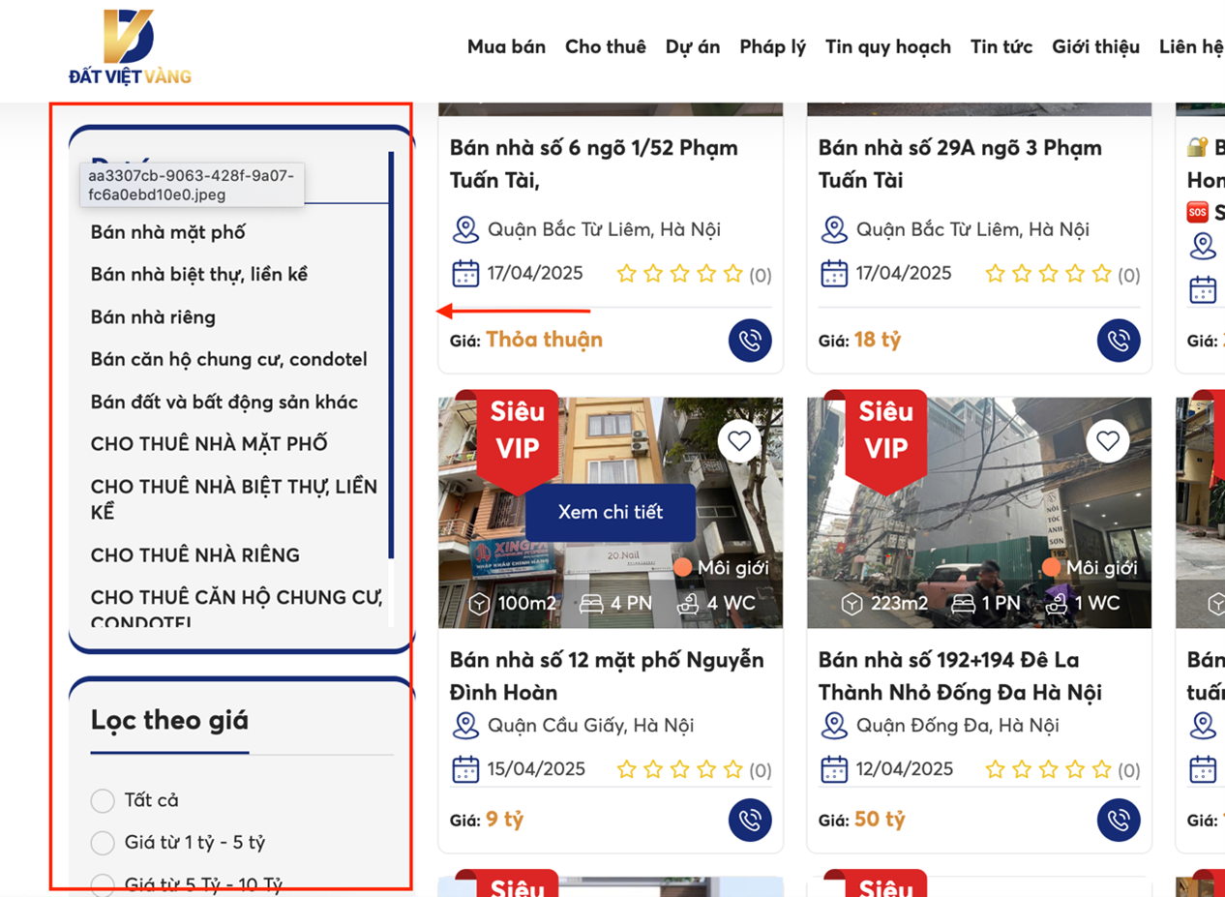Click calendar icon beside 12/04/2025

(x=834, y=769)
